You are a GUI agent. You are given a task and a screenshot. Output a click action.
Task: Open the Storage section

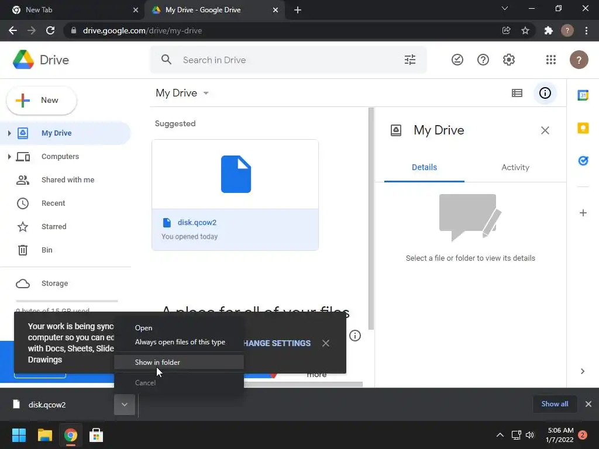[65, 284]
